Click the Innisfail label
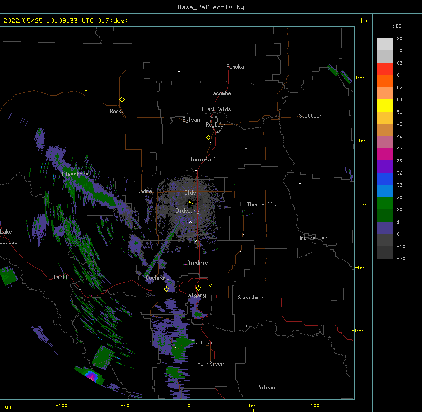This screenshot has width=422, height=412. pos(203,160)
